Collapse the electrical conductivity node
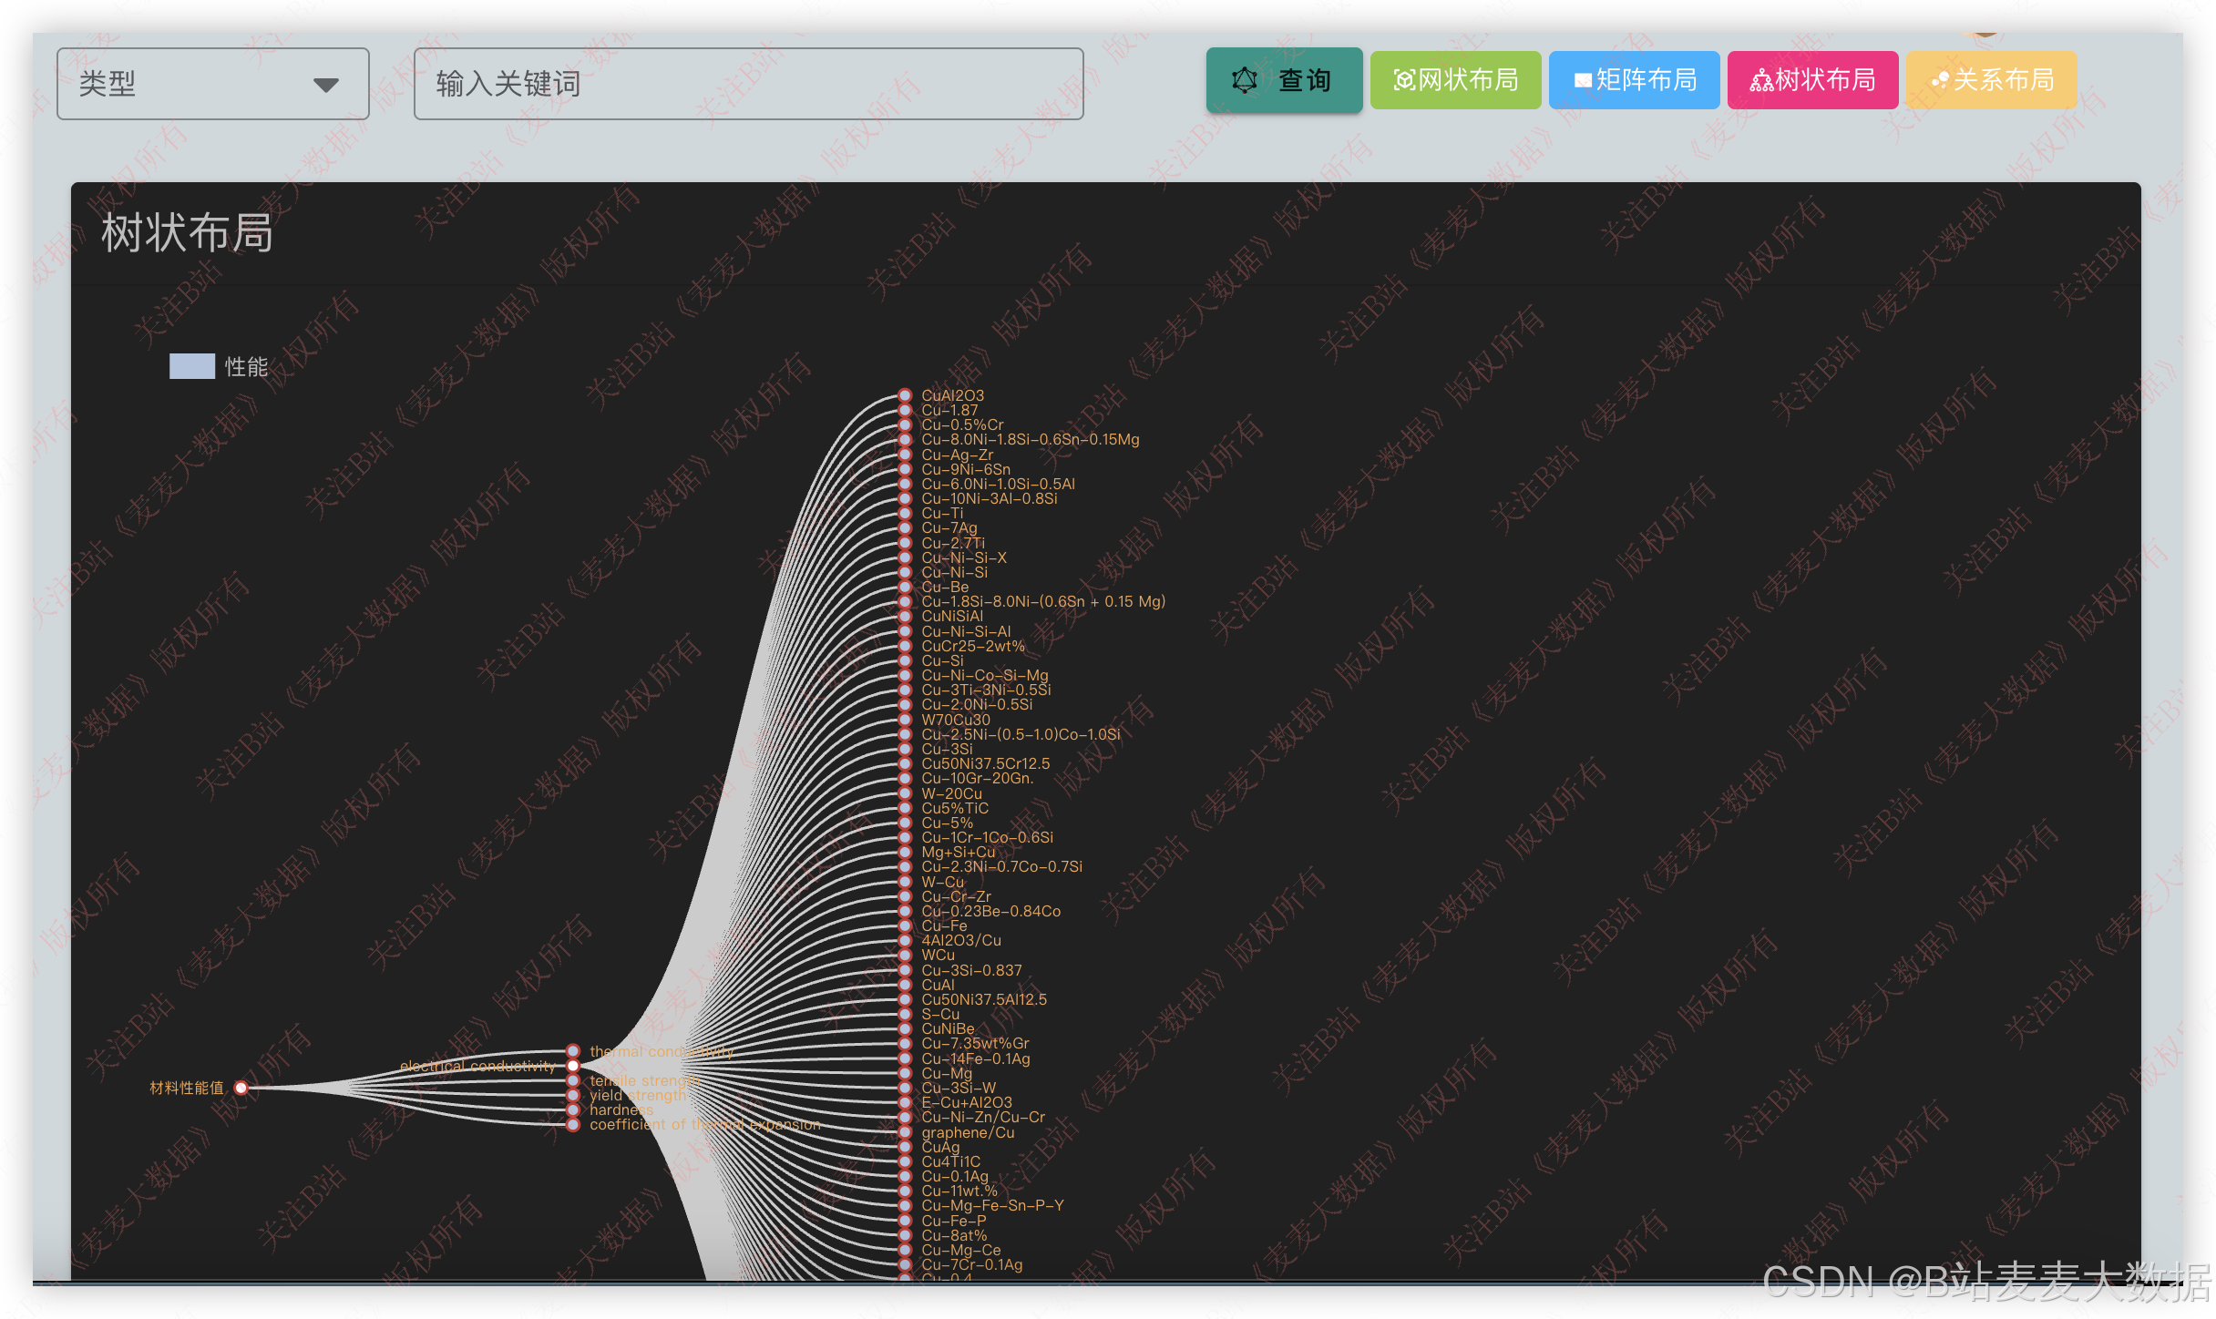This screenshot has width=2216, height=1319. point(573,1066)
